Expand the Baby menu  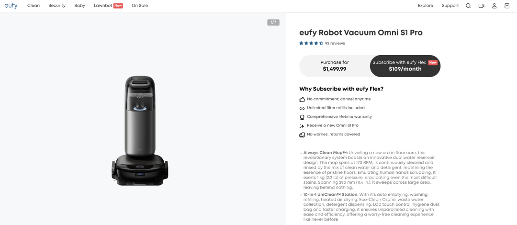[x=79, y=6]
